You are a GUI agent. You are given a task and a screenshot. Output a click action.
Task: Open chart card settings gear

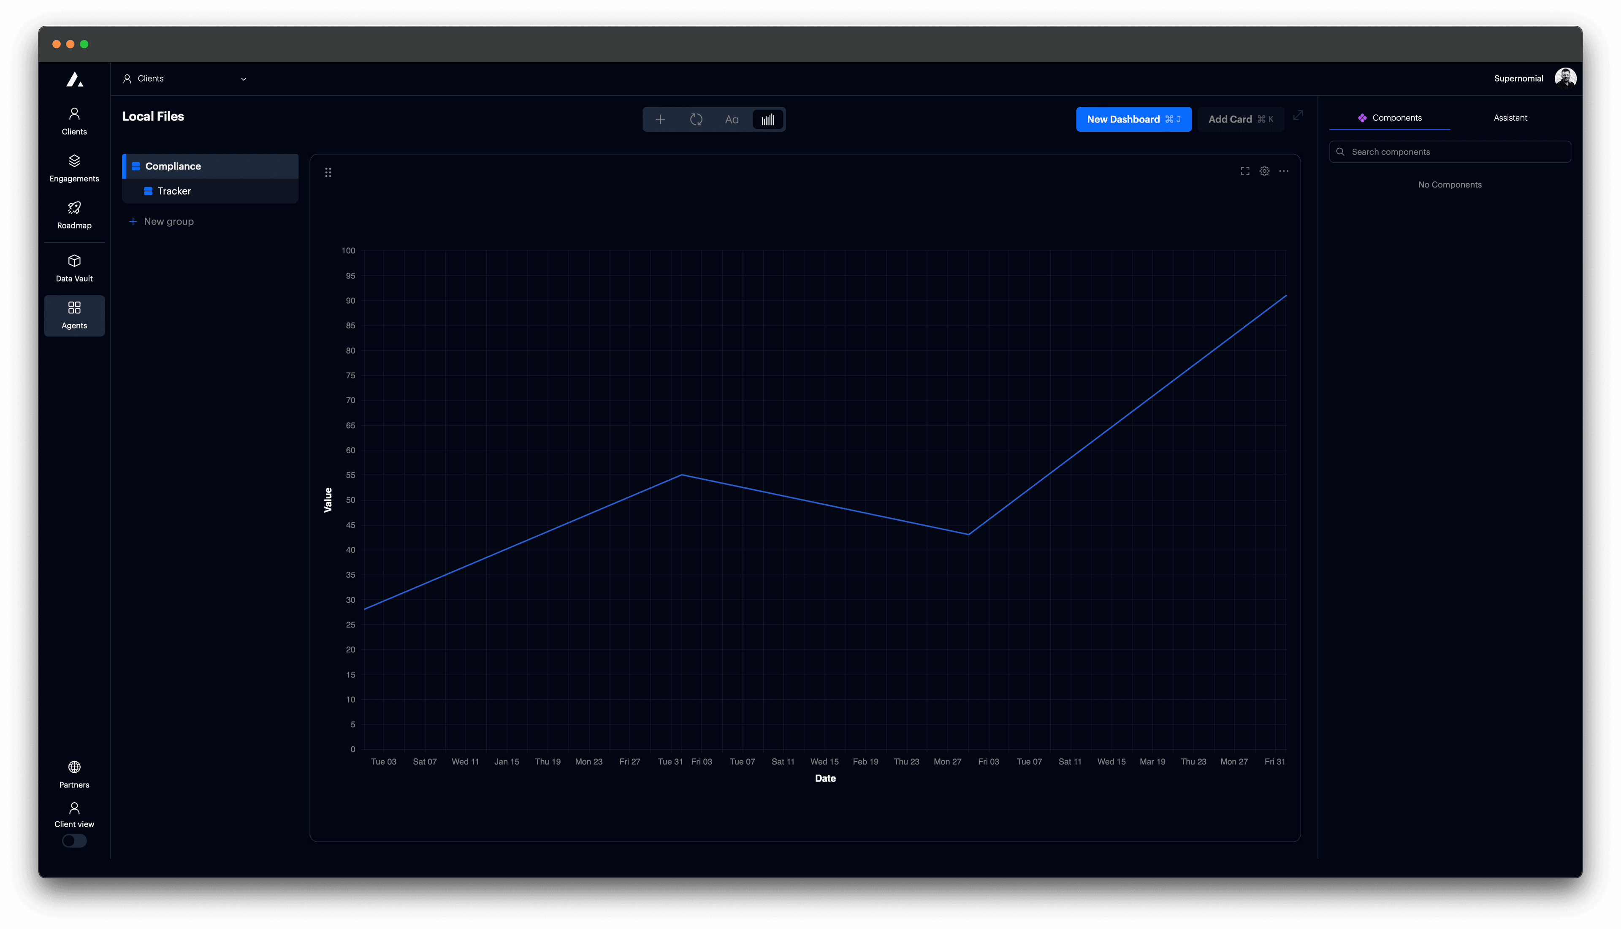(1264, 171)
